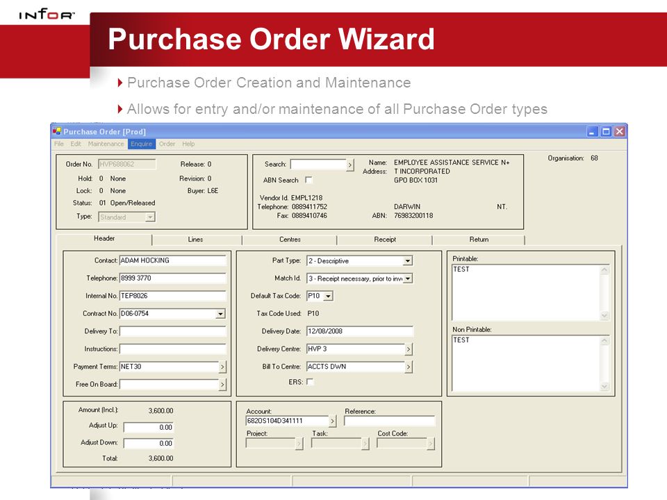Switch to the Lines tab
The height and width of the screenshot is (500, 667).
[196, 240]
